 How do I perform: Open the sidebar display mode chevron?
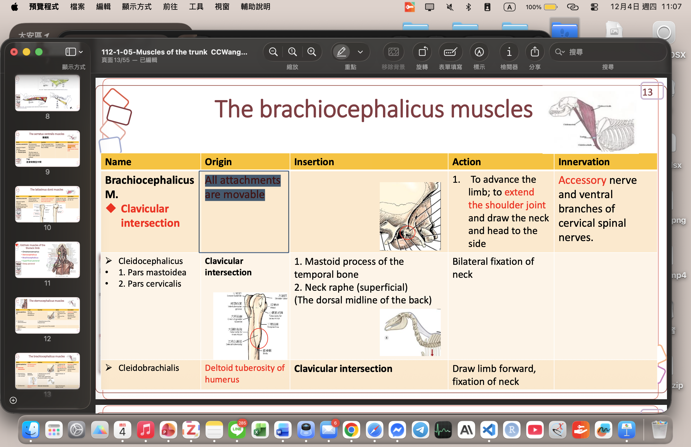pos(81,52)
